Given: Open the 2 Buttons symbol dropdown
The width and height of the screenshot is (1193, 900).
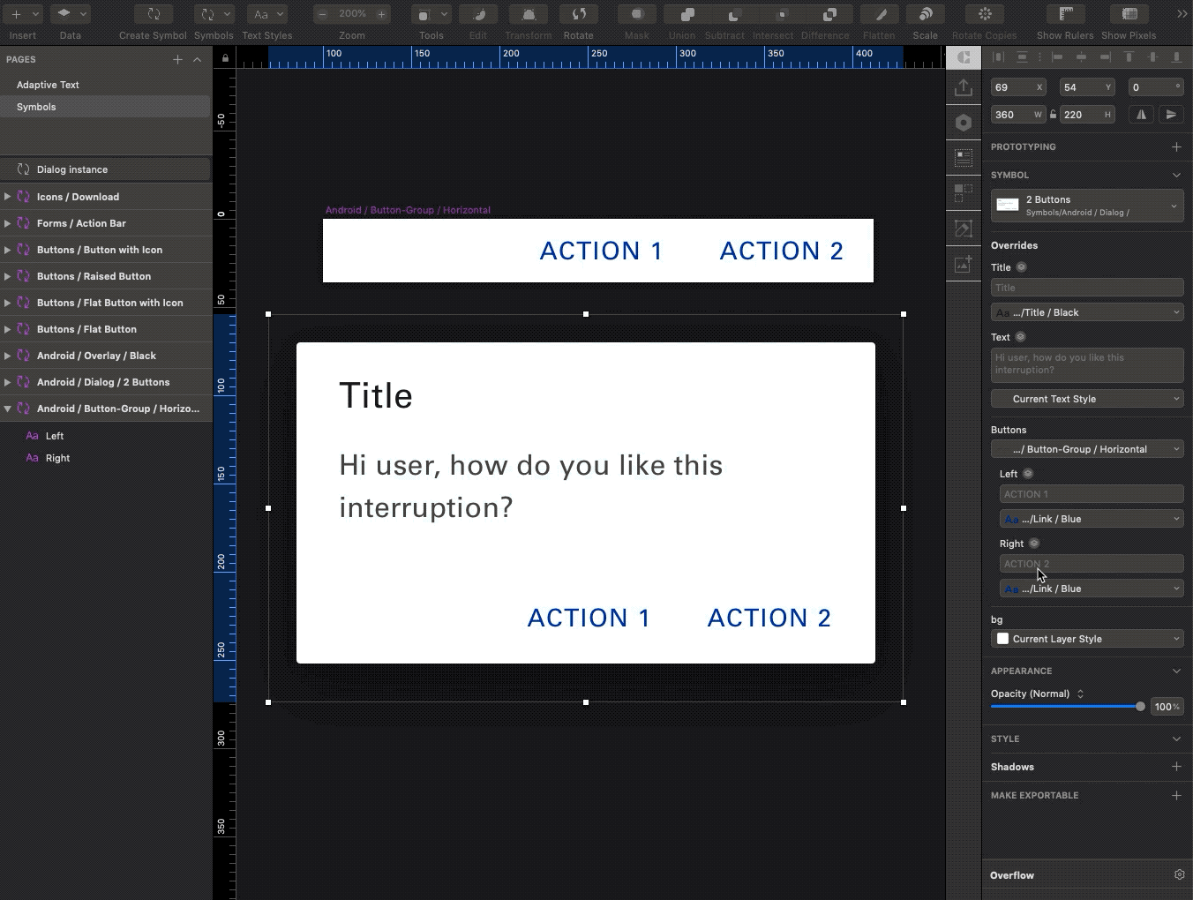Looking at the screenshot, I should coord(1087,206).
